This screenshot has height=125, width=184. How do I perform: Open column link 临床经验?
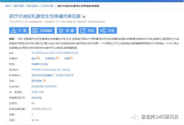pyautogui.click(x=37, y=98)
